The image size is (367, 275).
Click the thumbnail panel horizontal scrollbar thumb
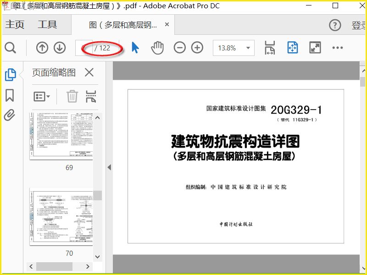(x=54, y=266)
